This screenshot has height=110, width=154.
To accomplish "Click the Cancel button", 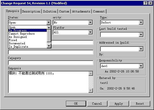I will pos(97,104).
